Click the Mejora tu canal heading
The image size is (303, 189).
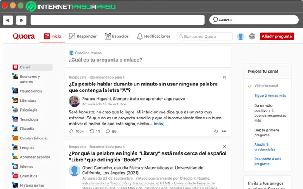point(263,71)
